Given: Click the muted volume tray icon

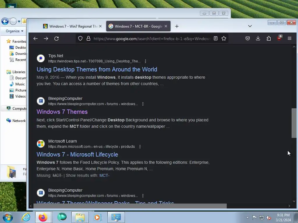Looking at the screenshot, I should [269, 218].
